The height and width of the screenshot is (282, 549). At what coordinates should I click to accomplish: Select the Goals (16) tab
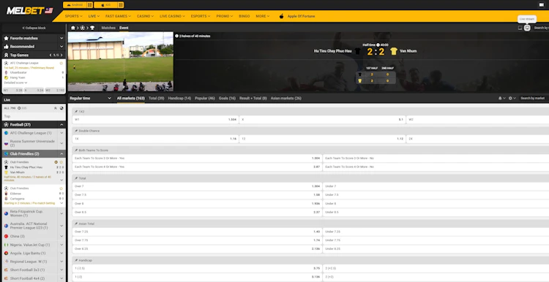[x=227, y=98]
